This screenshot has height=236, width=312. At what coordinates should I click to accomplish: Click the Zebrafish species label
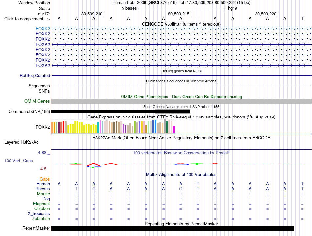point(41,218)
